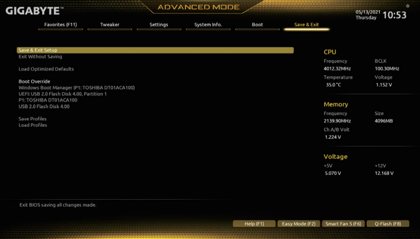Boot from Windows Boot Manager entry
Viewport: 420px width, 239px height.
pos(76,88)
